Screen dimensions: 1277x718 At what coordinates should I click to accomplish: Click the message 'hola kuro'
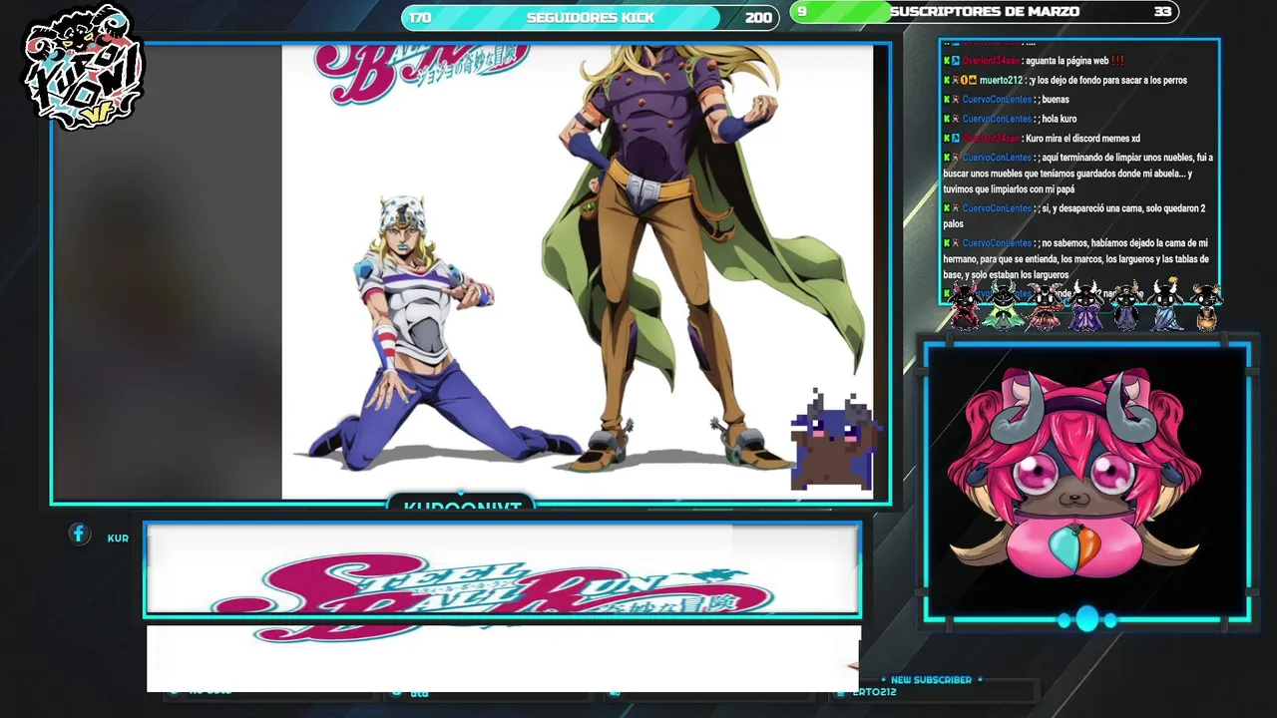click(x=1060, y=119)
